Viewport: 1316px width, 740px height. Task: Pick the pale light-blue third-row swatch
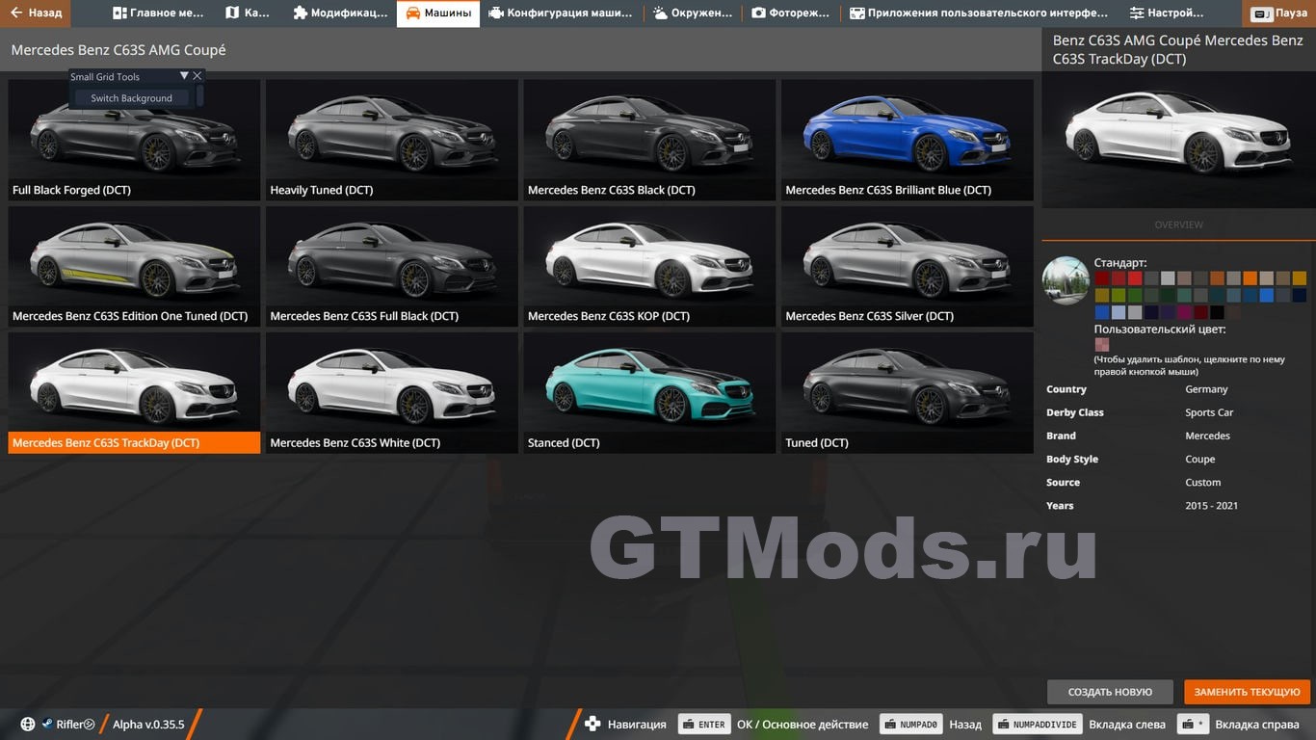pos(1119,312)
